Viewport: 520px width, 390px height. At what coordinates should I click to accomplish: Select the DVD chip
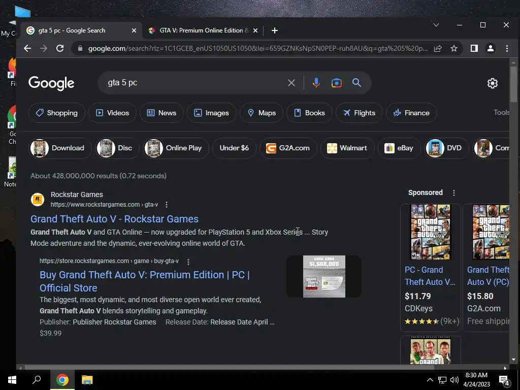click(x=447, y=148)
